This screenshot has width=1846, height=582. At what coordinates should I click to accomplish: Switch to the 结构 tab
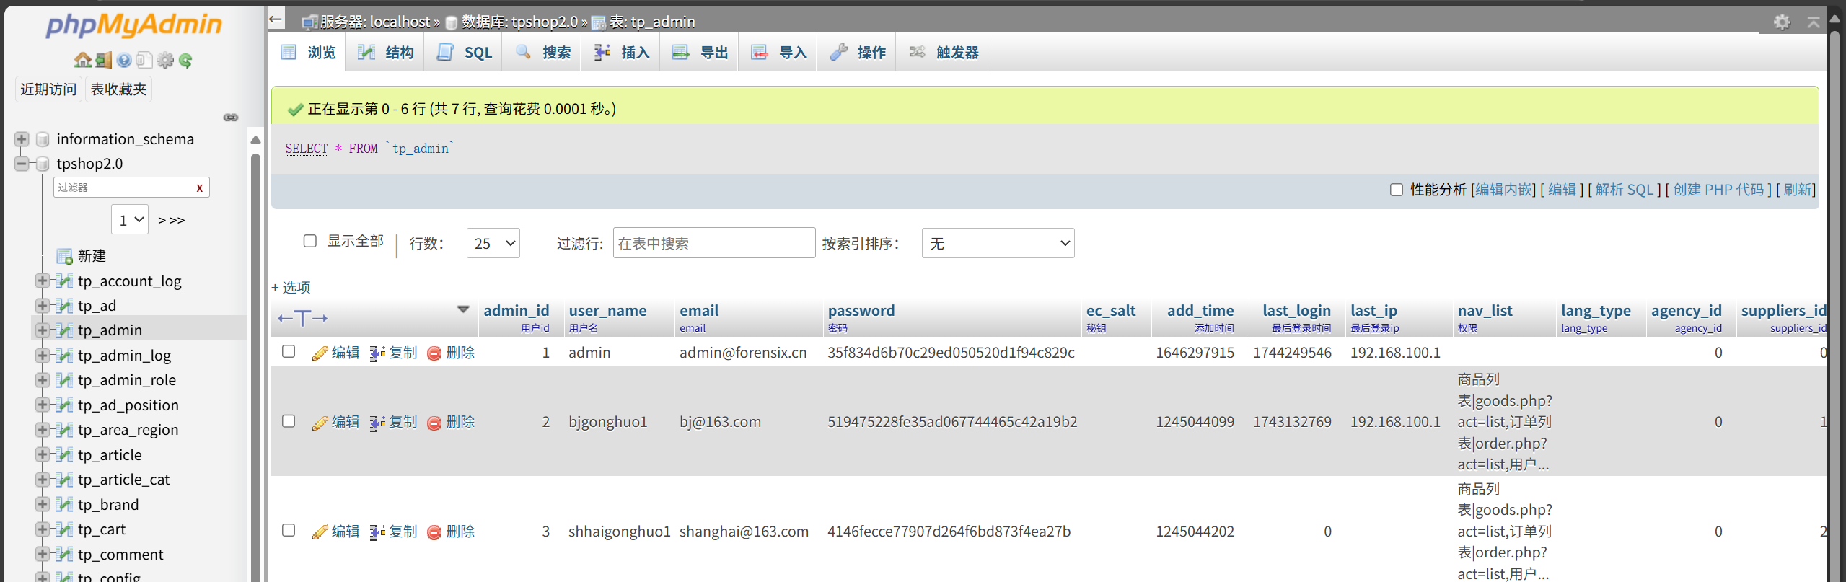pos(386,53)
